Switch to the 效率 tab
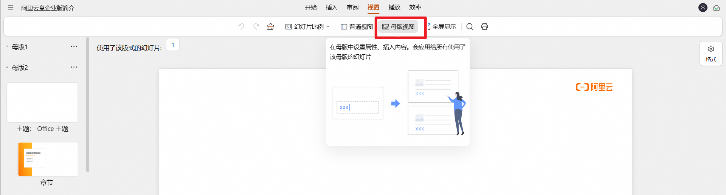The image size is (726, 195). [415, 7]
